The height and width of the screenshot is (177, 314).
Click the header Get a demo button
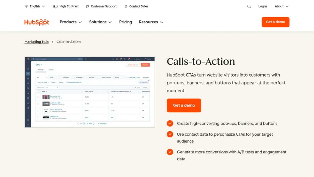click(275, 22)
